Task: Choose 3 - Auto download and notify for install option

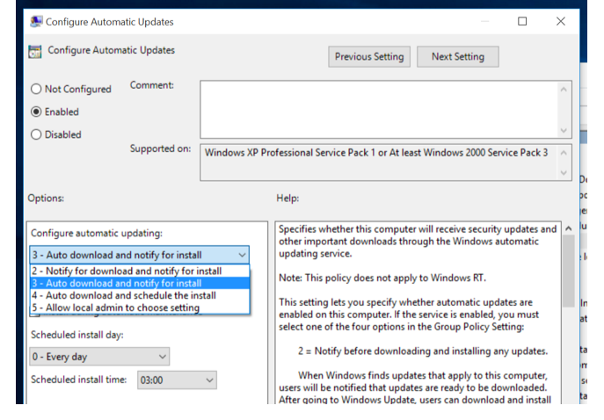Action: click(x=140, y=283)
